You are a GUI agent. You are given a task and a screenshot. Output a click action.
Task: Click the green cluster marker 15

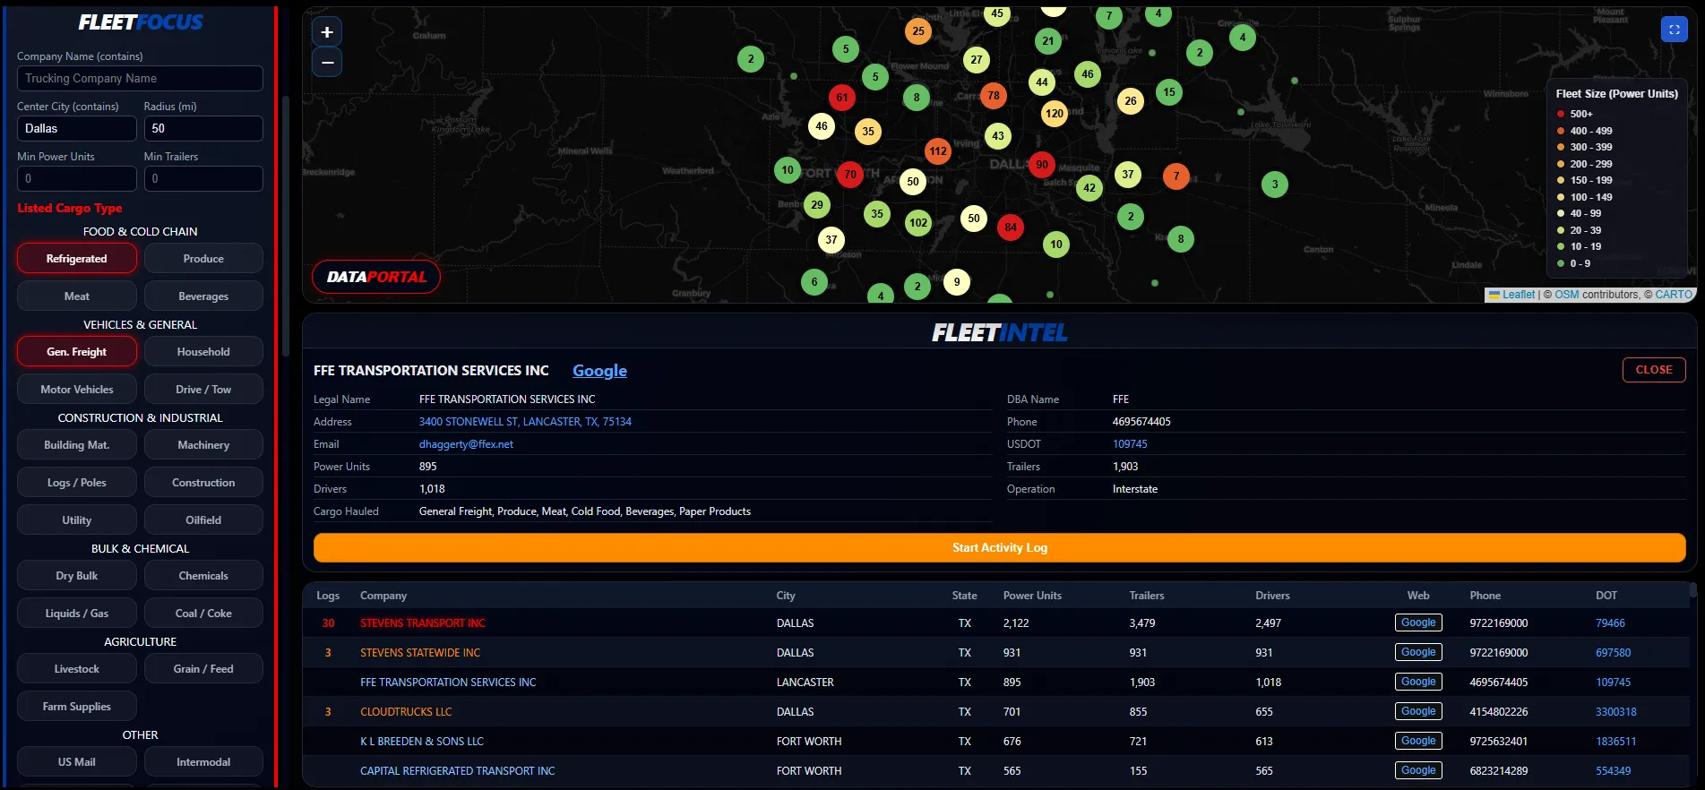click(1169, 91)
